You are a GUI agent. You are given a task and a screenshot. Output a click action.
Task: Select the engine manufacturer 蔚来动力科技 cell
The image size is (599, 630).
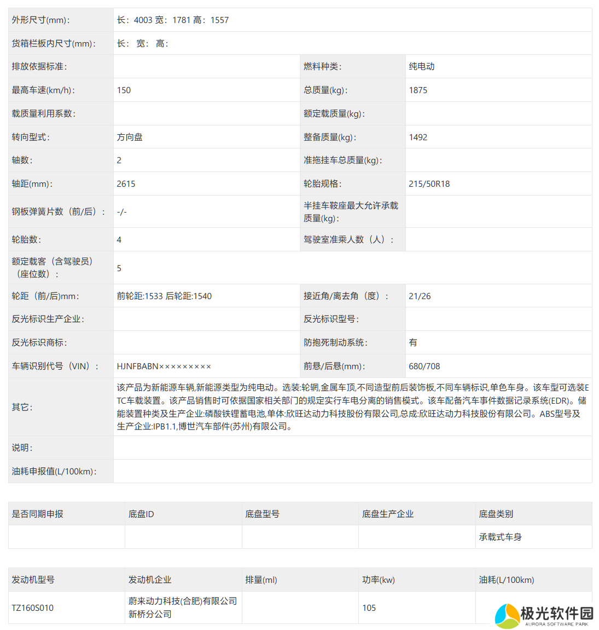(183, 608)
